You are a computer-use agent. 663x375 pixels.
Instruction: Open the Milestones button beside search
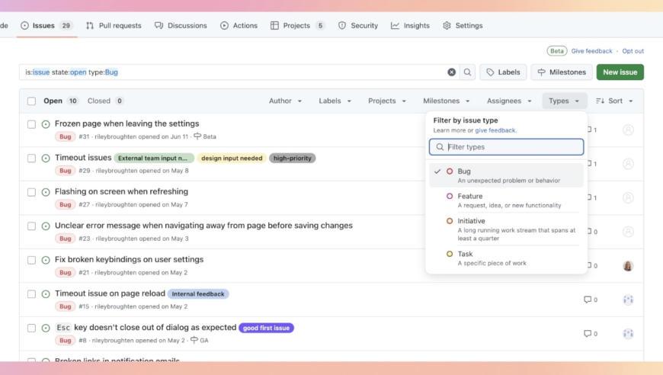562,72
